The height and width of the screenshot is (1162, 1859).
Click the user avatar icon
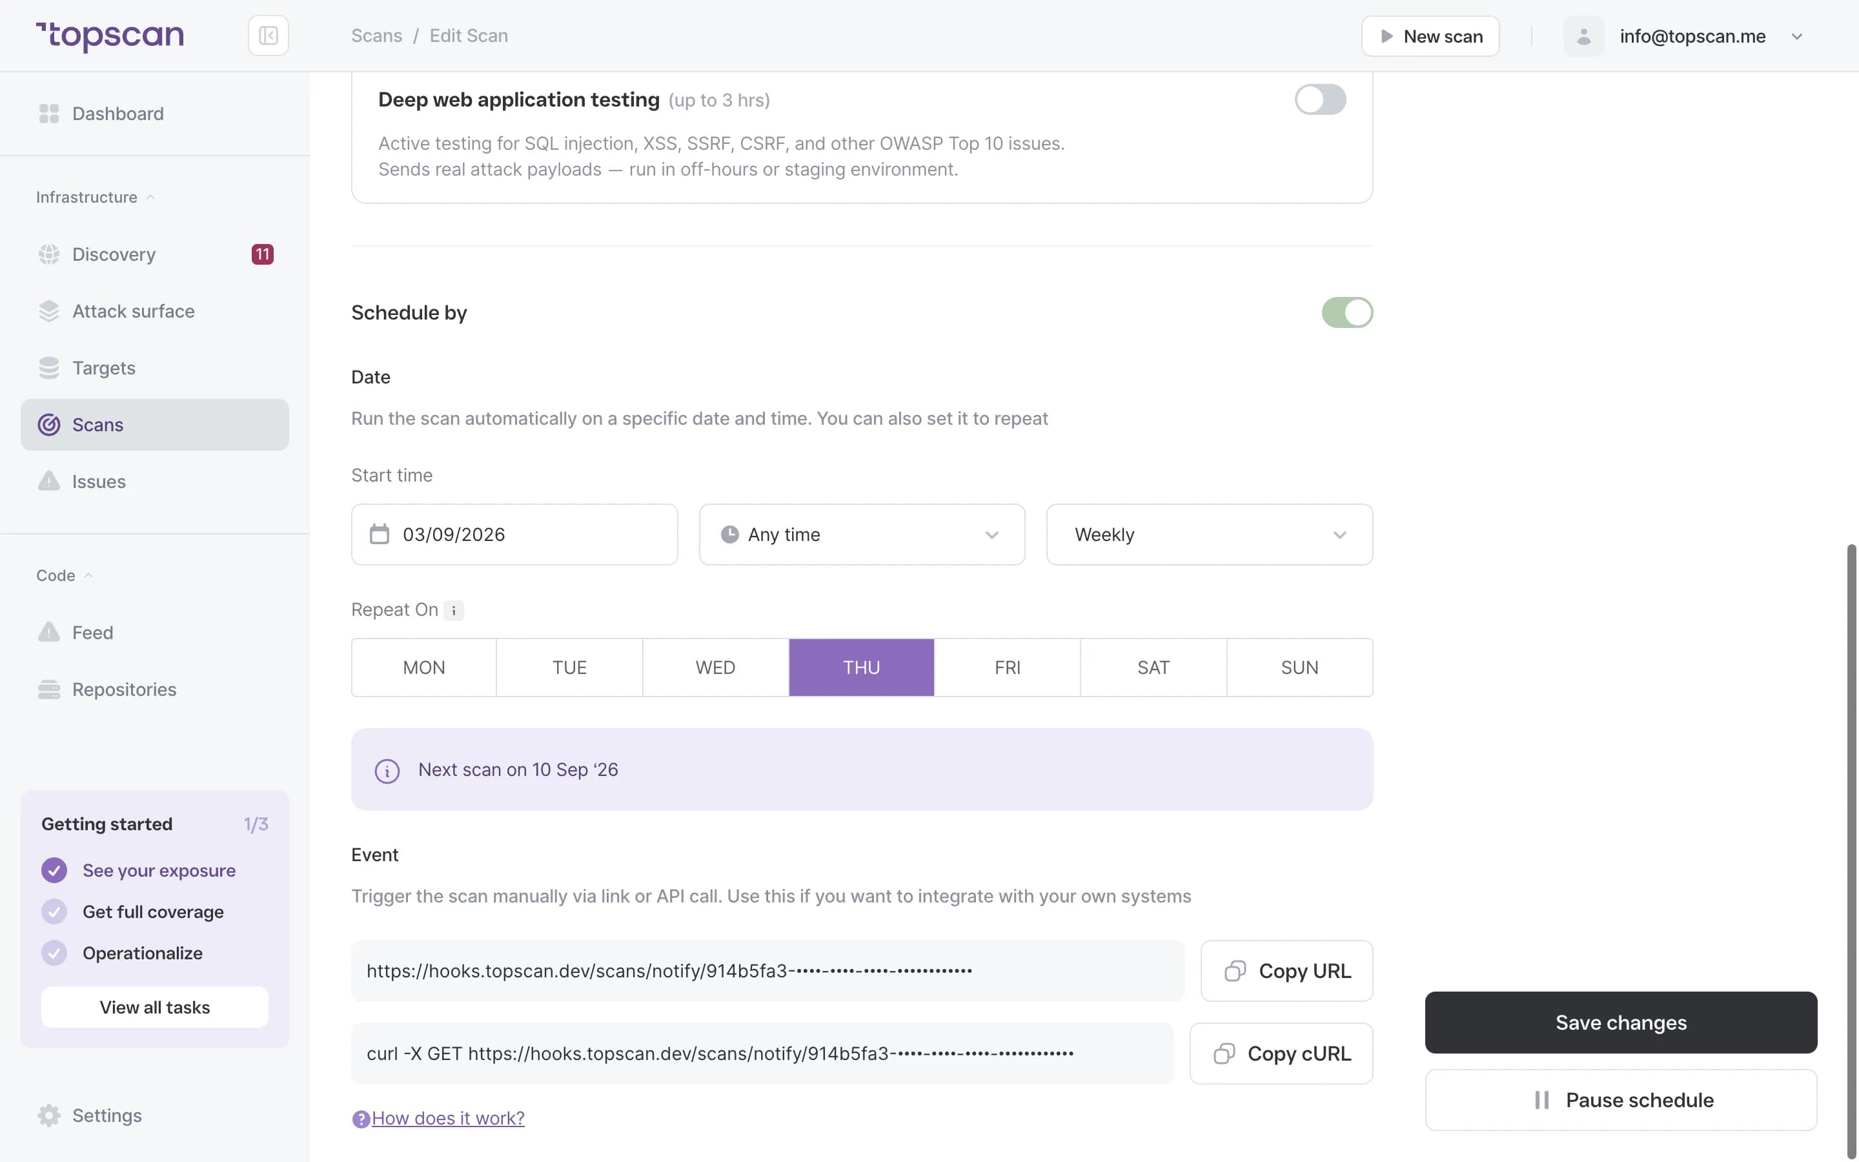1583,36
